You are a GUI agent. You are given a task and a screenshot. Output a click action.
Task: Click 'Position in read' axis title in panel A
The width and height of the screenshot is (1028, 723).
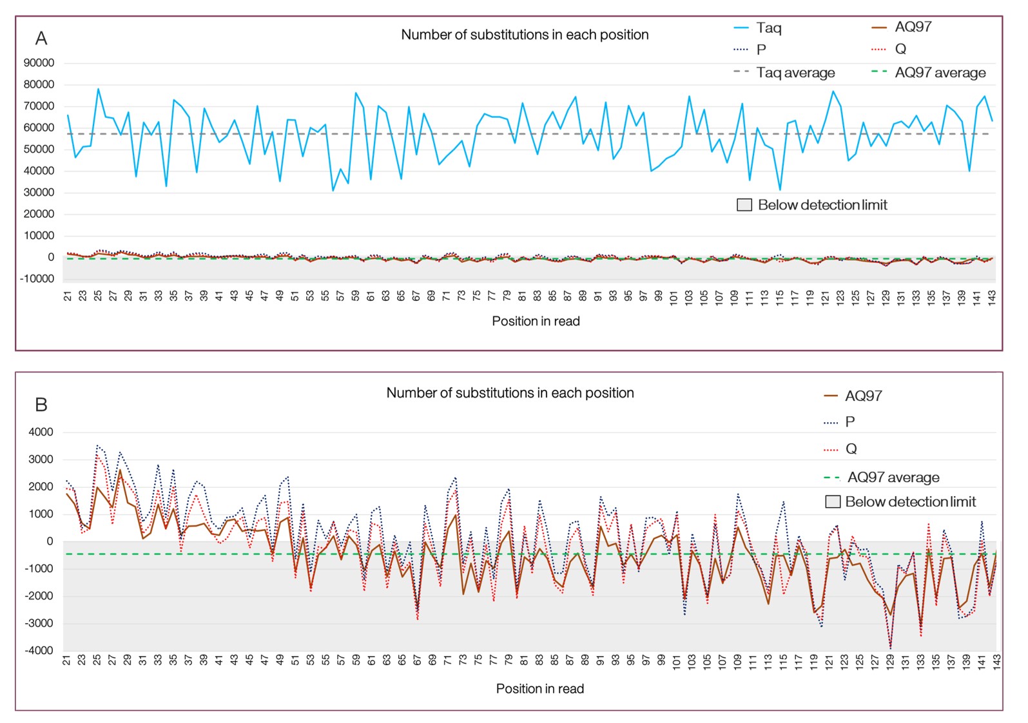536,321
